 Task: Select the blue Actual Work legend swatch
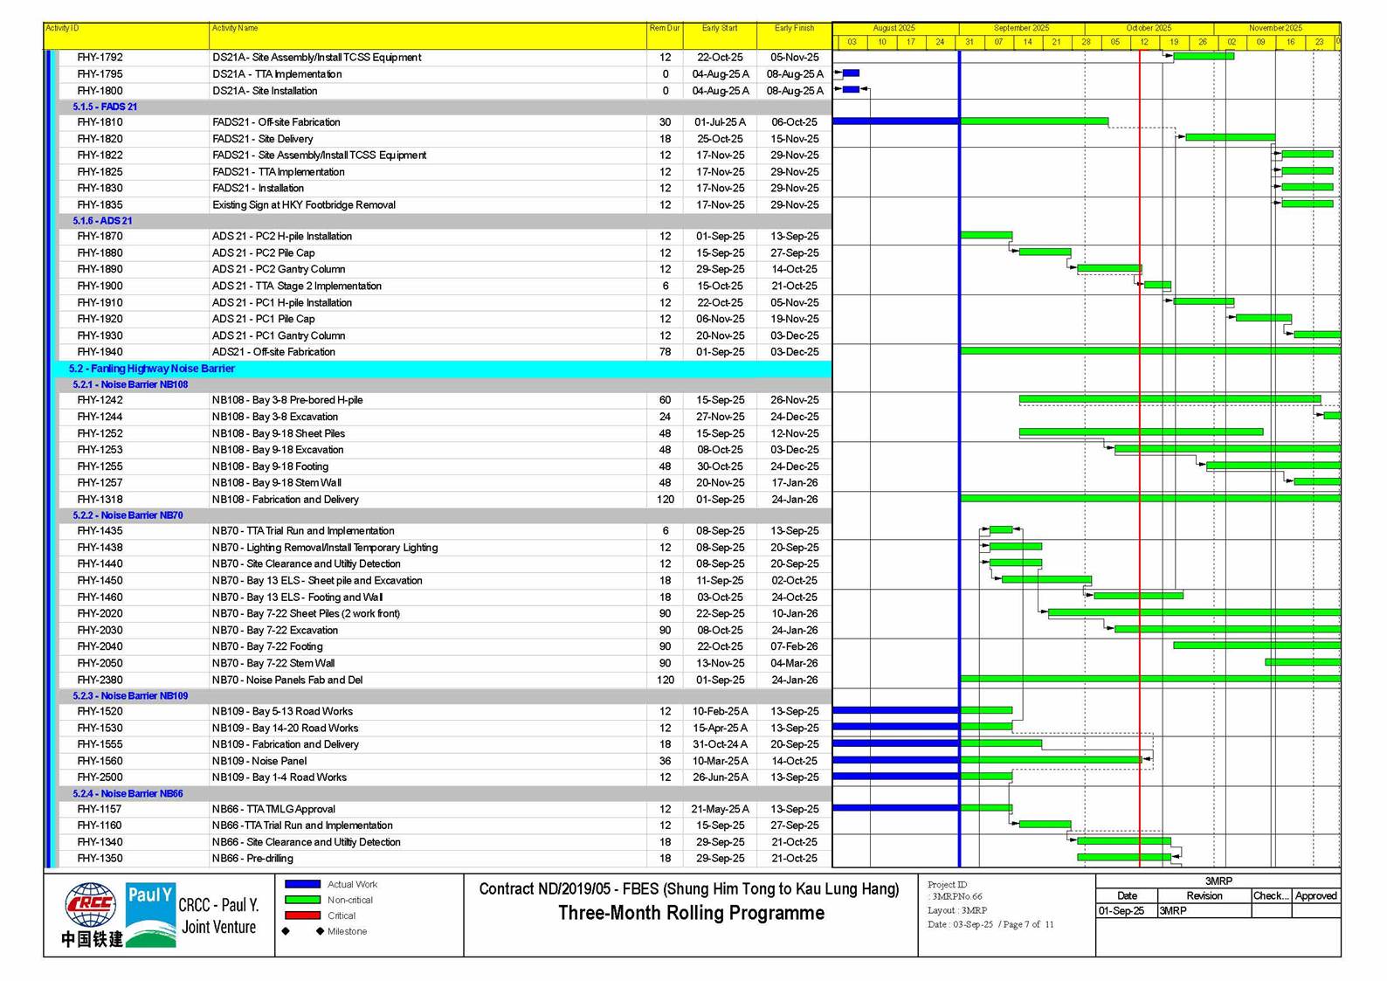point(302,884)
